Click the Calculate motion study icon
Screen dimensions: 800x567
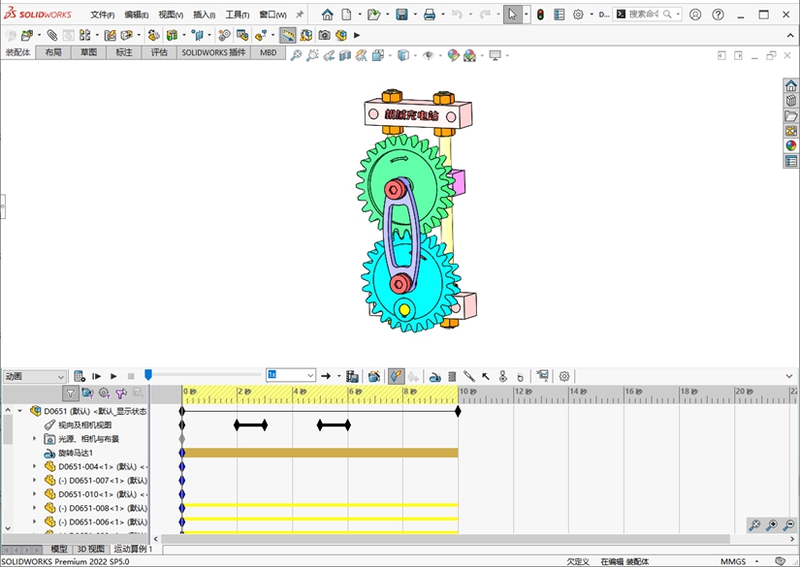pyautogui.click(x=80, y=376)
